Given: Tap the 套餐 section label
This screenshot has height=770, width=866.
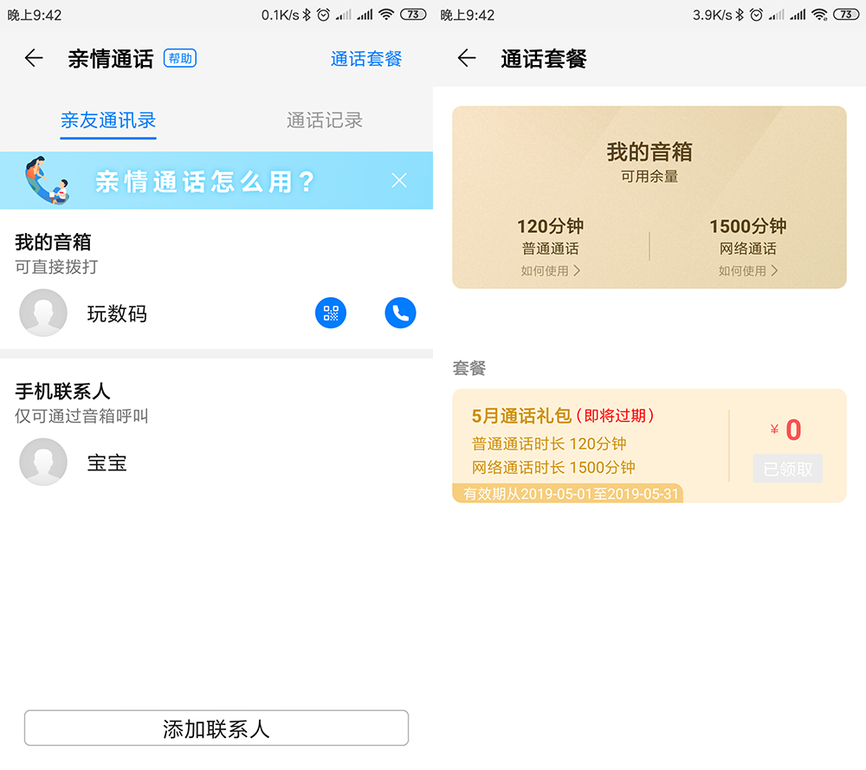Looking at the screenshot, I should tap(469, 368).
